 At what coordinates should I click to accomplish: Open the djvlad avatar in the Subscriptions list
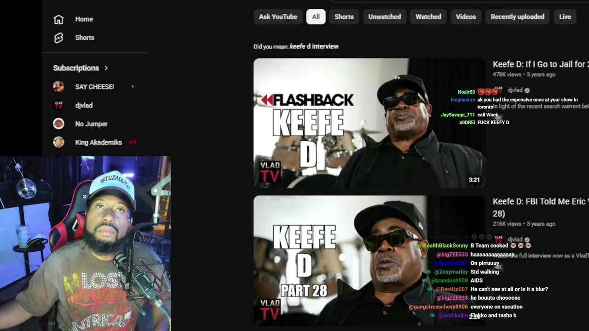[x=58, y=105]
